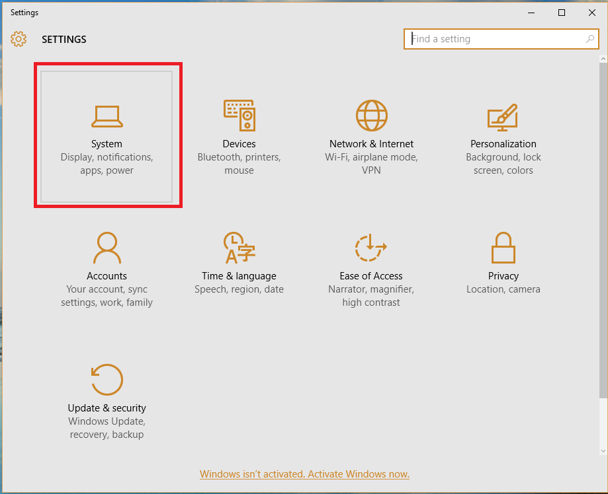Click the 'System' tile label

(x=107, y=144)
